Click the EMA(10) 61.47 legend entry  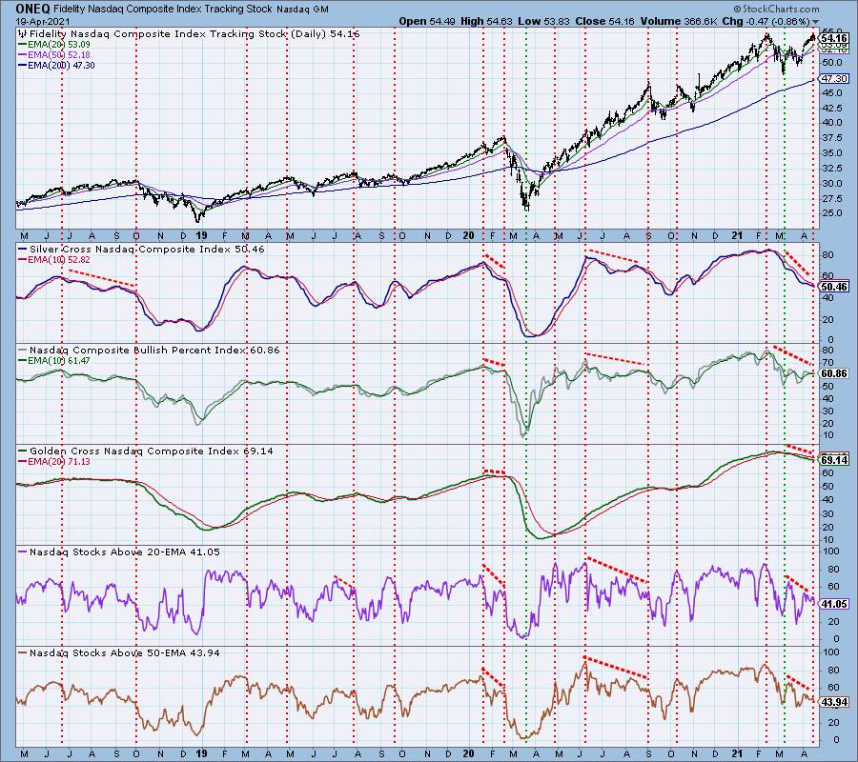[x=54, y=361]
